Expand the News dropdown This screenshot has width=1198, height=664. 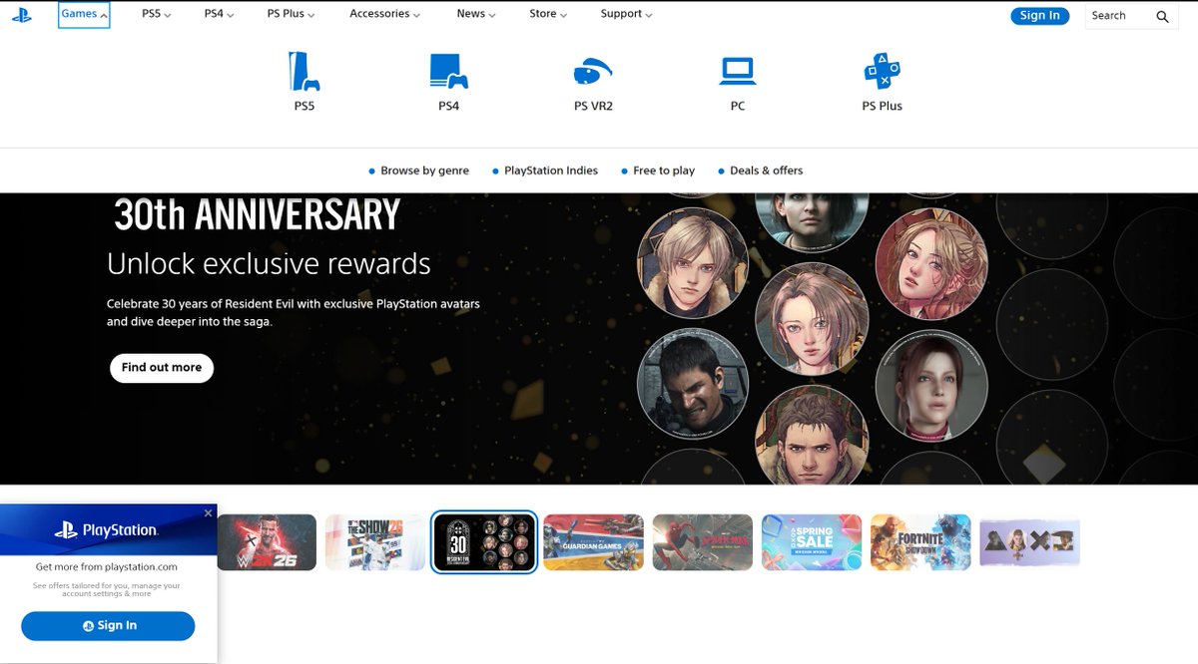[476, 14]
